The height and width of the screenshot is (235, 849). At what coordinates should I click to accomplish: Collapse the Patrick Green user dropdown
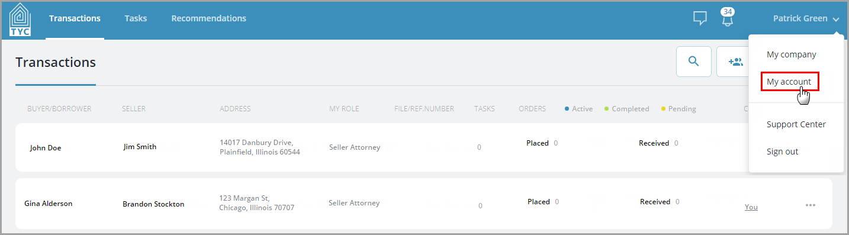click(x=806, y=19)
